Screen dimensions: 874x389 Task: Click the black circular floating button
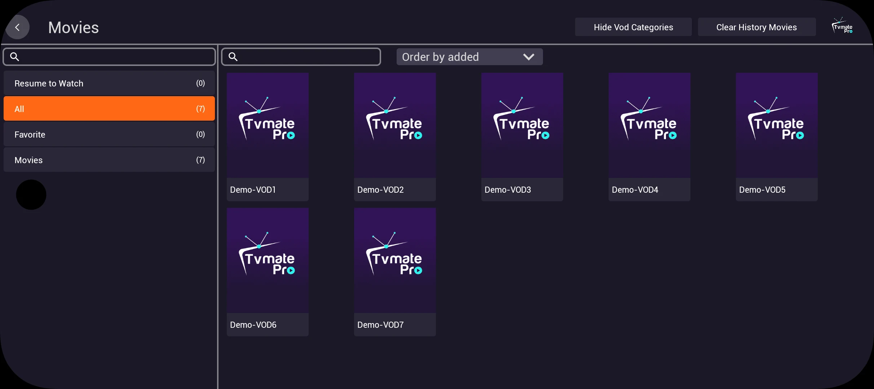[31, 194]
